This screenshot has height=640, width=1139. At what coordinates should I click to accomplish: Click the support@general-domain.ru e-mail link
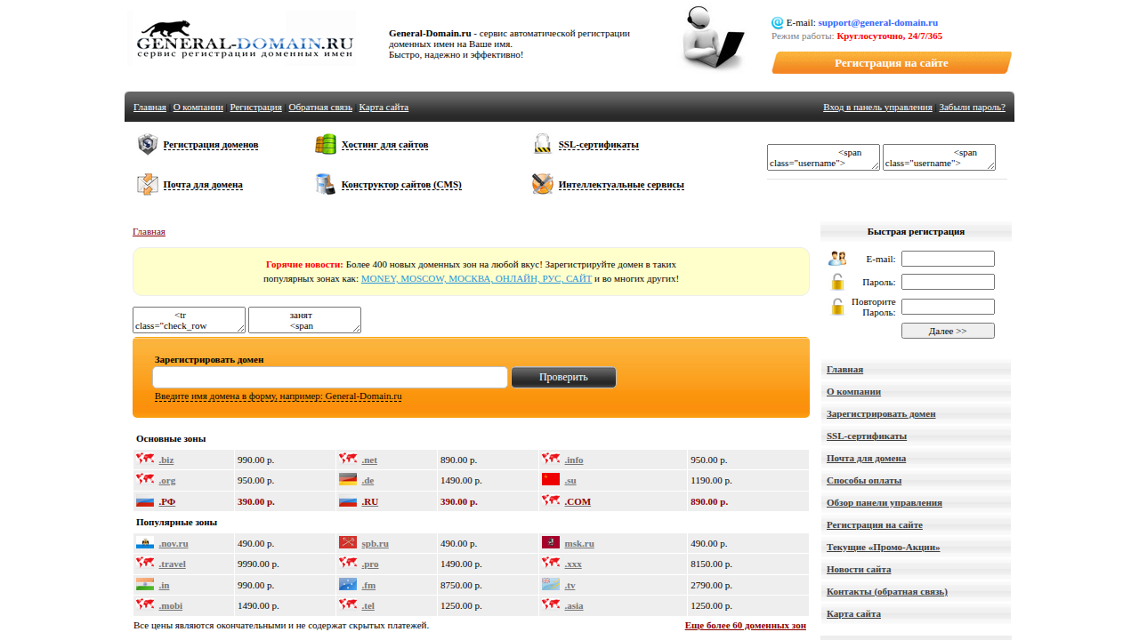pos(878,22)
